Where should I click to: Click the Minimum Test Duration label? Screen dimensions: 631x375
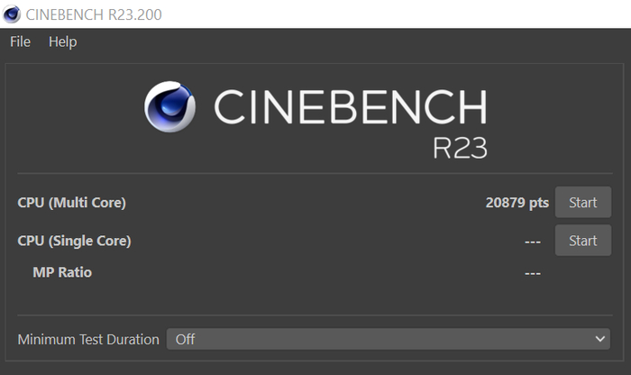(88, 339)
